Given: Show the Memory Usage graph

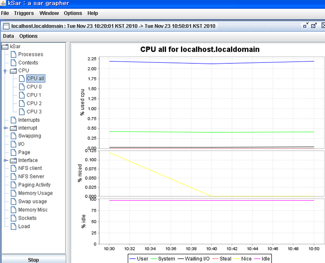Looking at the screenshot, I should tap(36, 193).
